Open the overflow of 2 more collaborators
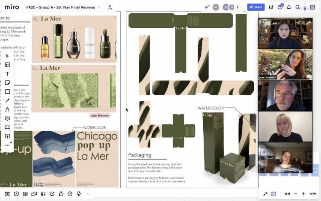Screen dimensions: 321x201 click(x=238, y=7)
